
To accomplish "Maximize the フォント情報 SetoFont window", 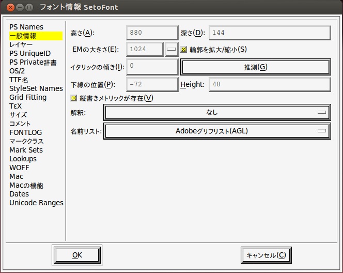I will (x=29, y=8).
